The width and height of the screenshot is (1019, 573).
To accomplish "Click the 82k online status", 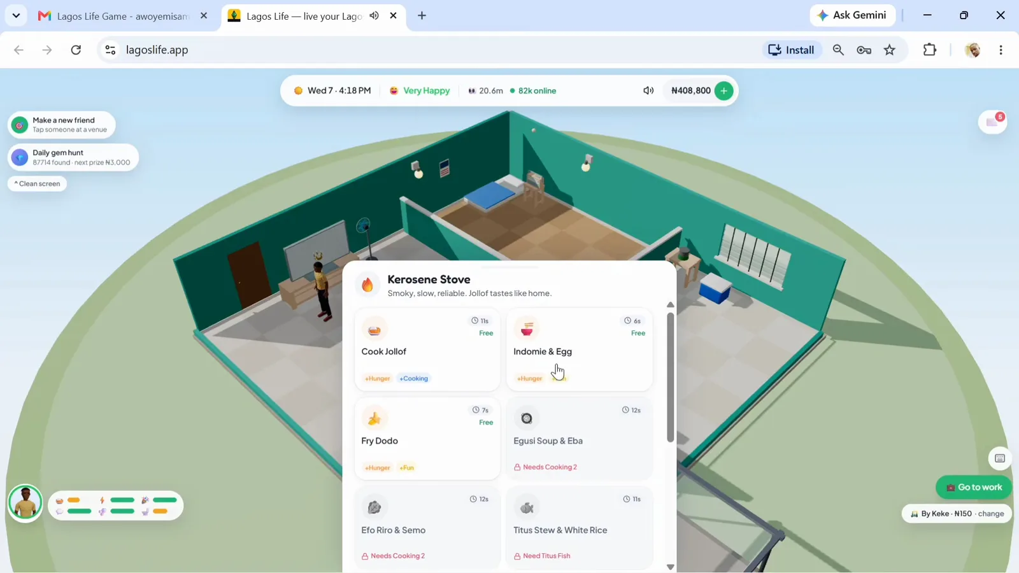I will click(x=533, y=90).
